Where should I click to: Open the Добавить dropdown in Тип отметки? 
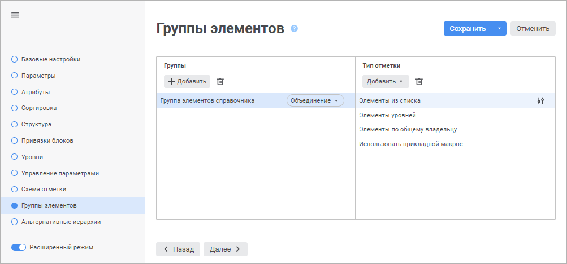coord(384,81)
